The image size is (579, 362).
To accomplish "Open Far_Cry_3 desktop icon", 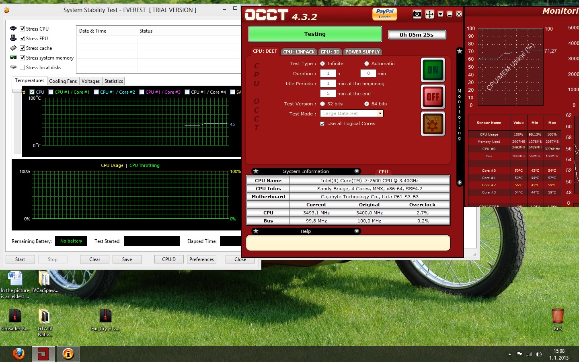I will pos(105,319).
